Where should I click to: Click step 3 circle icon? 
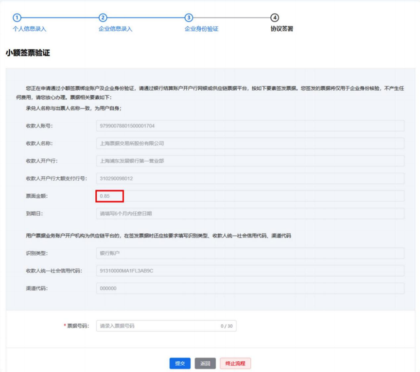(x=189, y=18)
